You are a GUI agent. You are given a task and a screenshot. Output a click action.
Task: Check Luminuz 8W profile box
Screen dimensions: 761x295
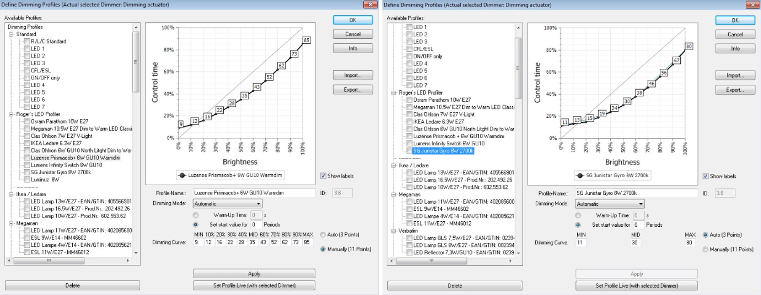[x=27, y=180]
